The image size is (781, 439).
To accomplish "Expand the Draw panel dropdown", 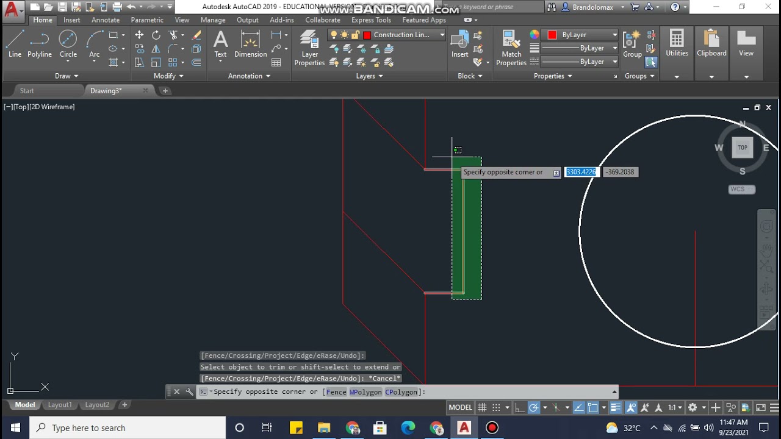I will 67,76.
